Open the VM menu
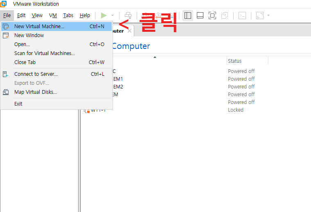 53,15
